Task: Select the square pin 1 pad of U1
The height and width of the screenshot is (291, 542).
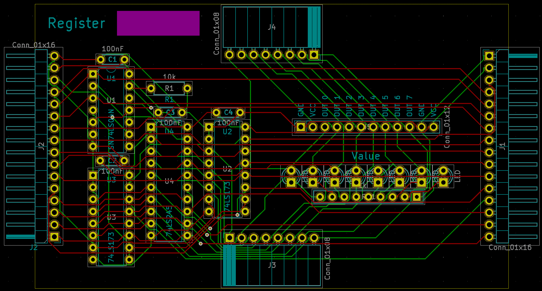Action: tap(93, 74)
